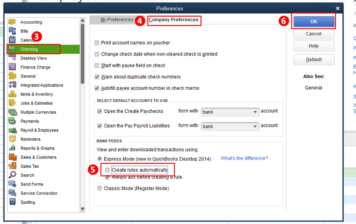Viewport: 356px width, 224px height.
Task: Open the Accounting preferences icon
Action: pos(12,22)
